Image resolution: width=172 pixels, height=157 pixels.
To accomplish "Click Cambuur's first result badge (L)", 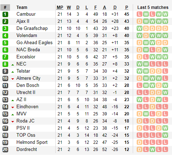I will [x=140, y=14].
